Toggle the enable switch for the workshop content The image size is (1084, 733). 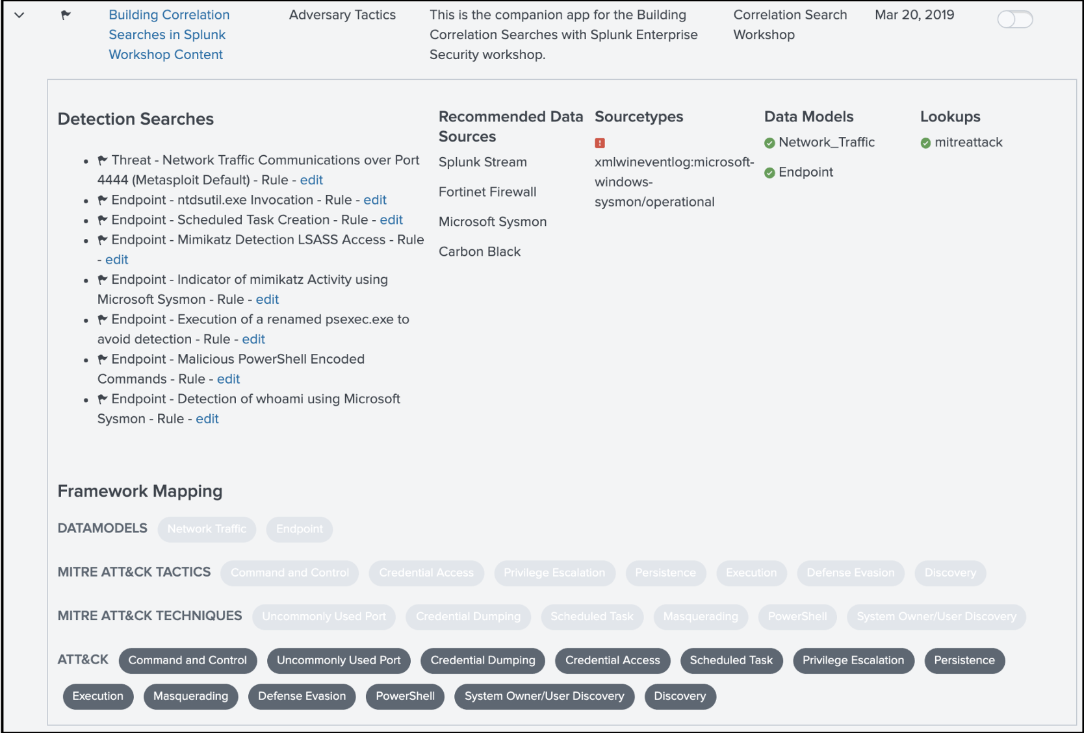tap(1014, 19)
